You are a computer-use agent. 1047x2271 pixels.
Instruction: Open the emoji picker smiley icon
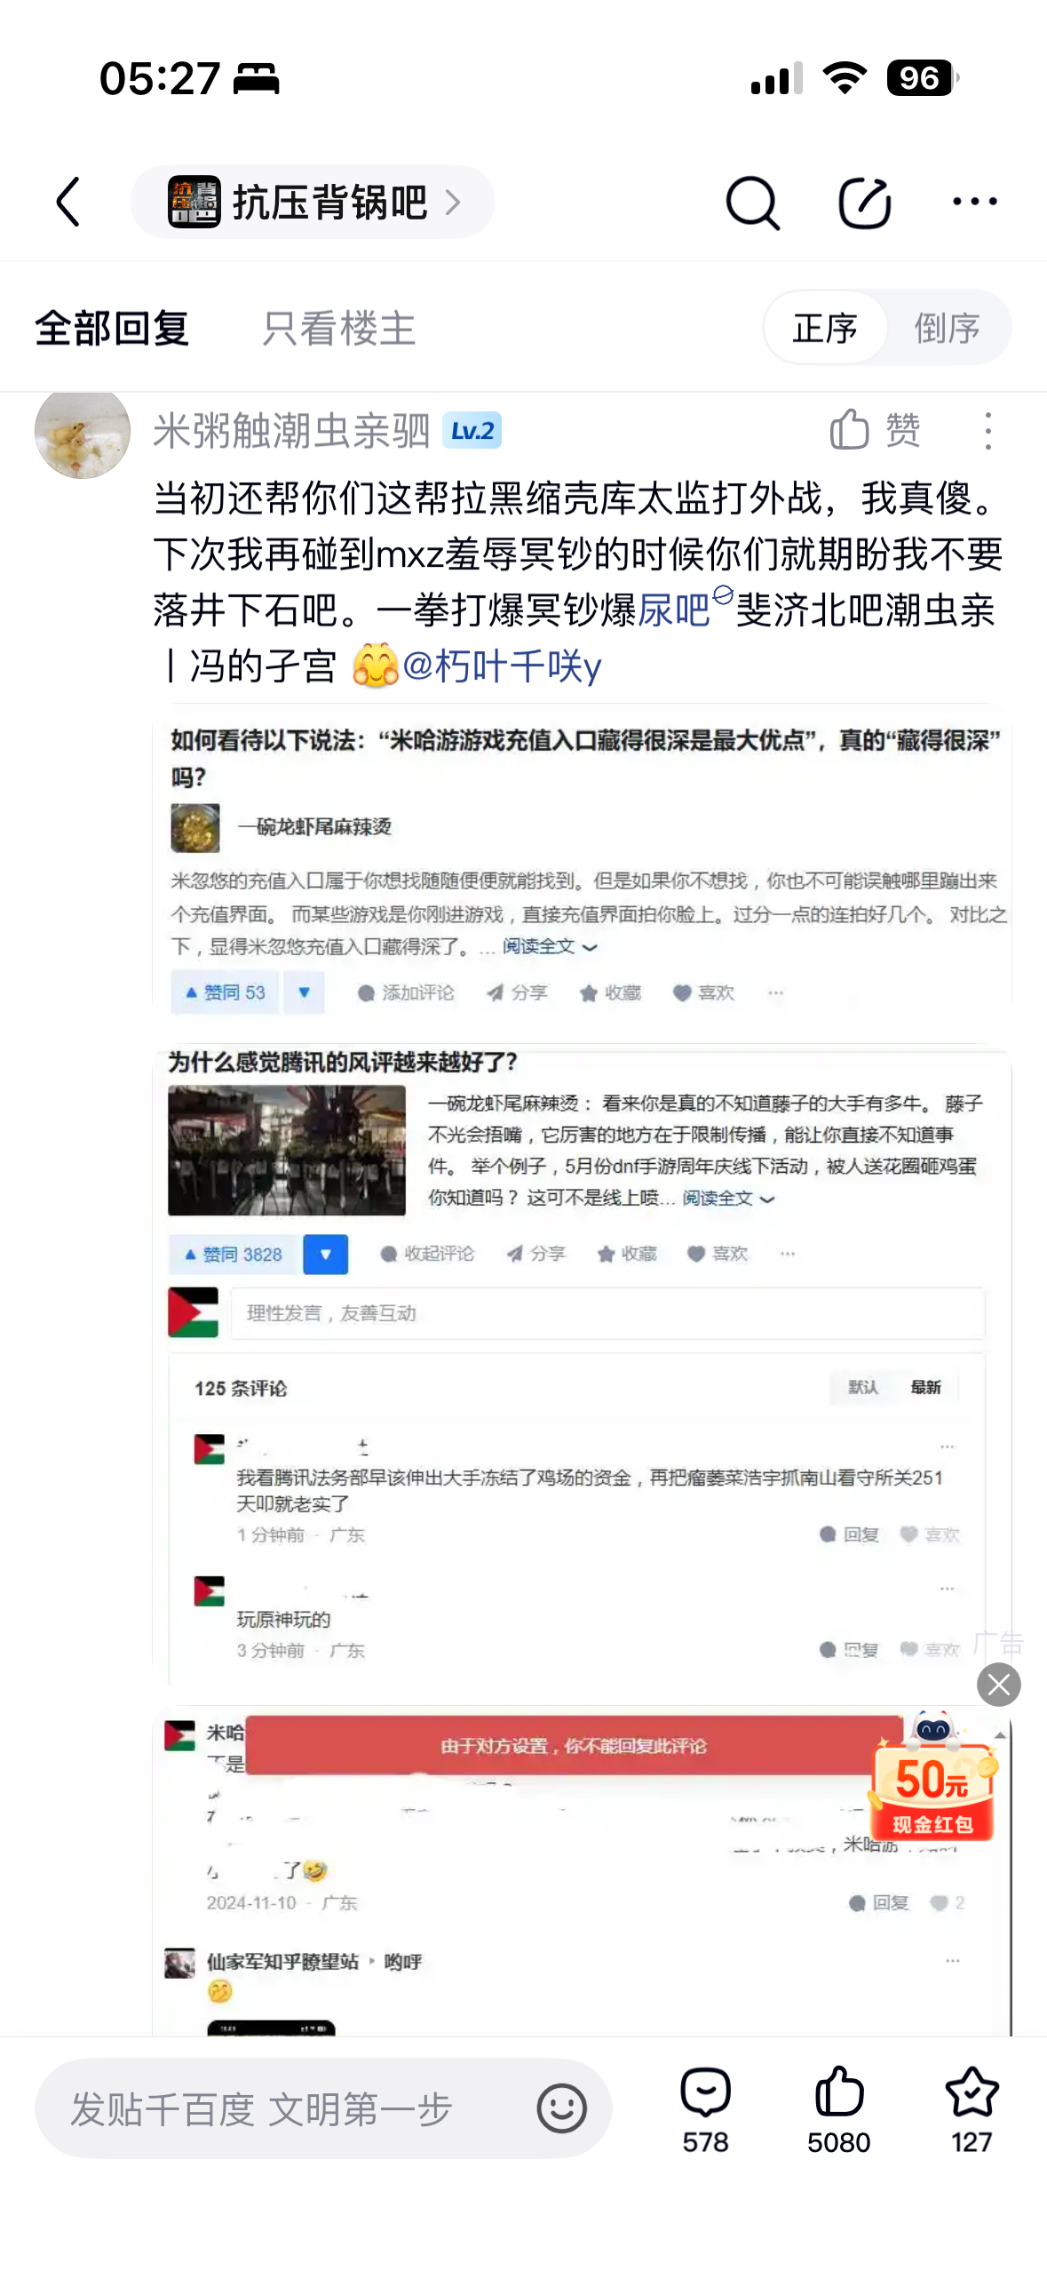coord(561,2108)
